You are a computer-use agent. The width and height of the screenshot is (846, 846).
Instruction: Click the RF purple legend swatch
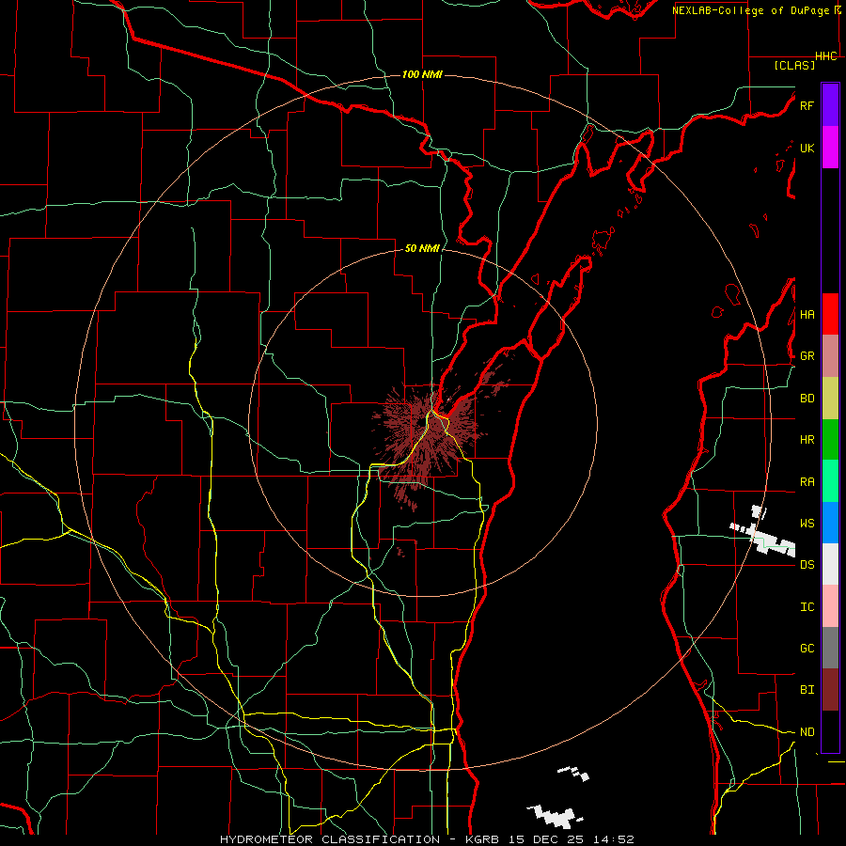(830, 105)
